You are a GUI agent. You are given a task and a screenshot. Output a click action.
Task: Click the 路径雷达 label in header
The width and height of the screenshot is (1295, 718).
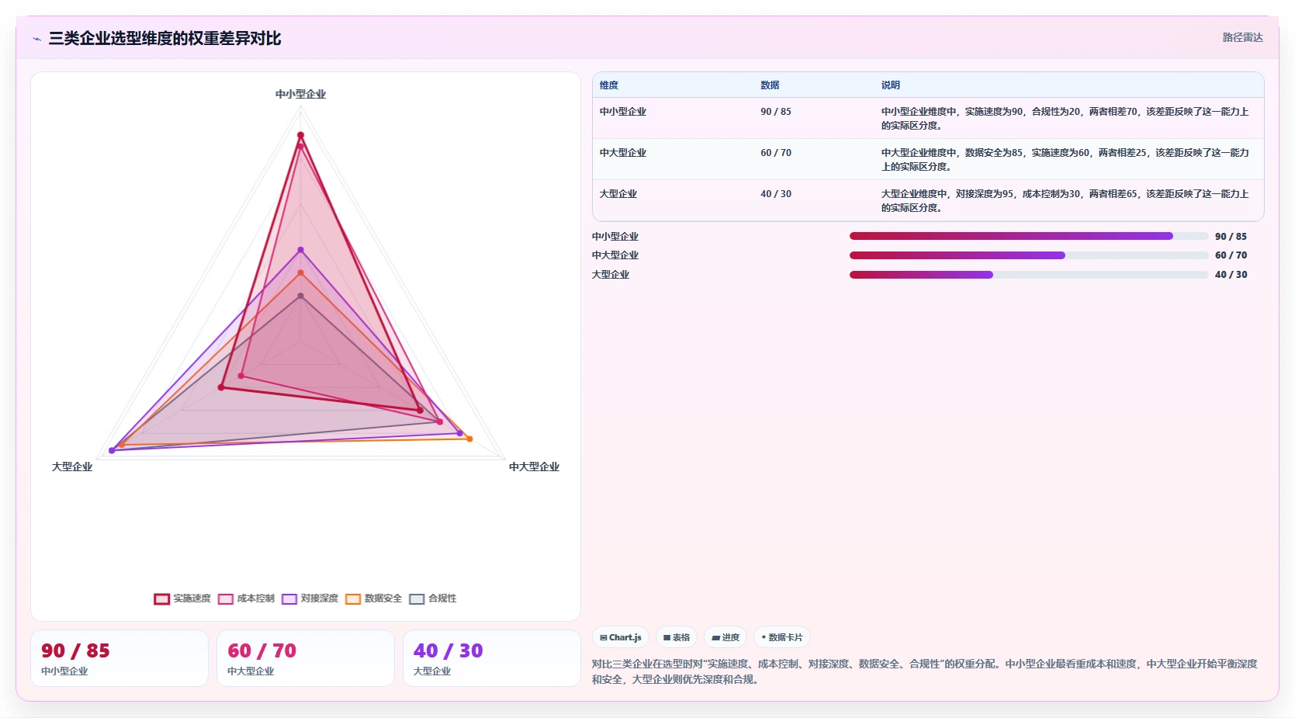[x=1242, y=37]
